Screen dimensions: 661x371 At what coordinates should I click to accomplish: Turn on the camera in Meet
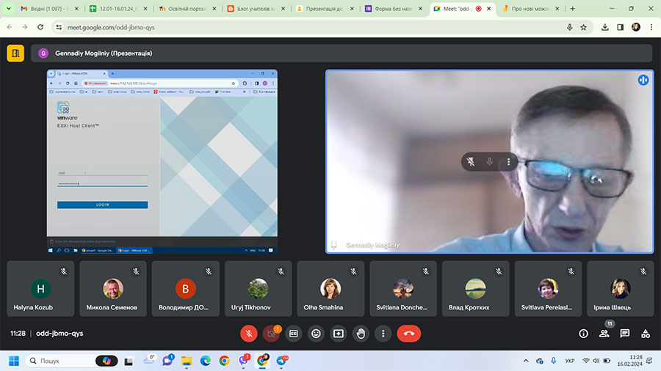271,333
